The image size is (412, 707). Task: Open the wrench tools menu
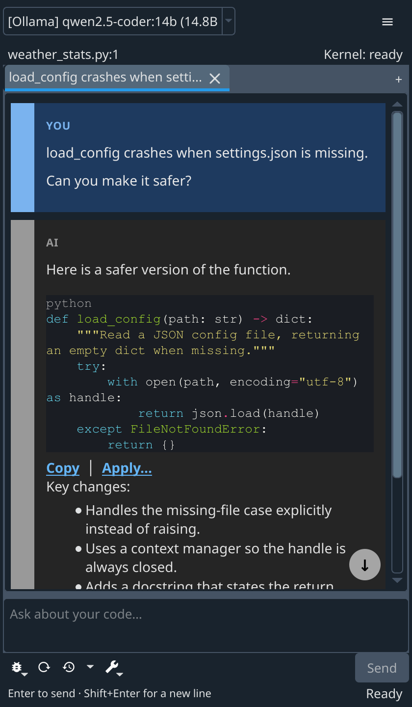point(114,667)
